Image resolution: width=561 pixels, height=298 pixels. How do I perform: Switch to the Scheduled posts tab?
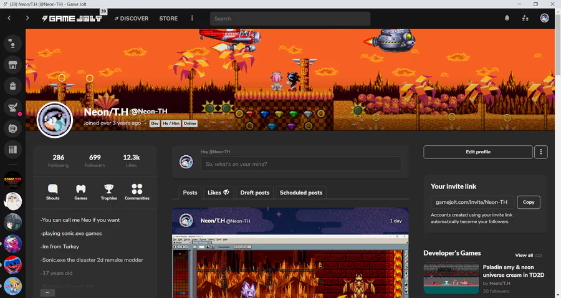point(301,193)
